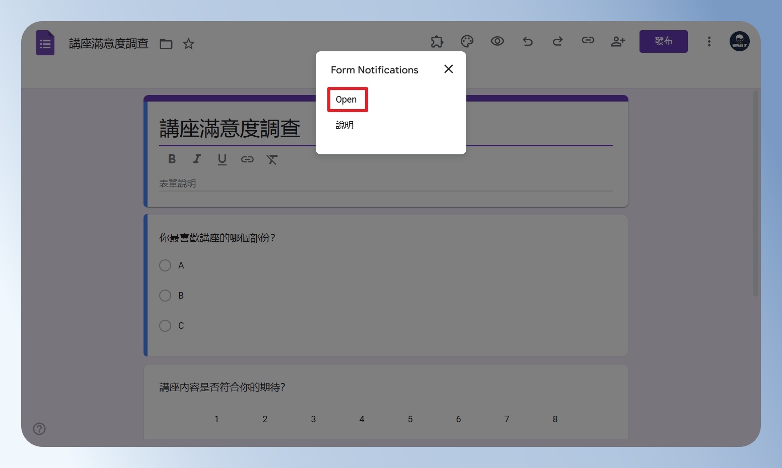Viewport: 782px width, 468px height.
Task: Click the Google Forms home logo
Action: coord(45,43)
